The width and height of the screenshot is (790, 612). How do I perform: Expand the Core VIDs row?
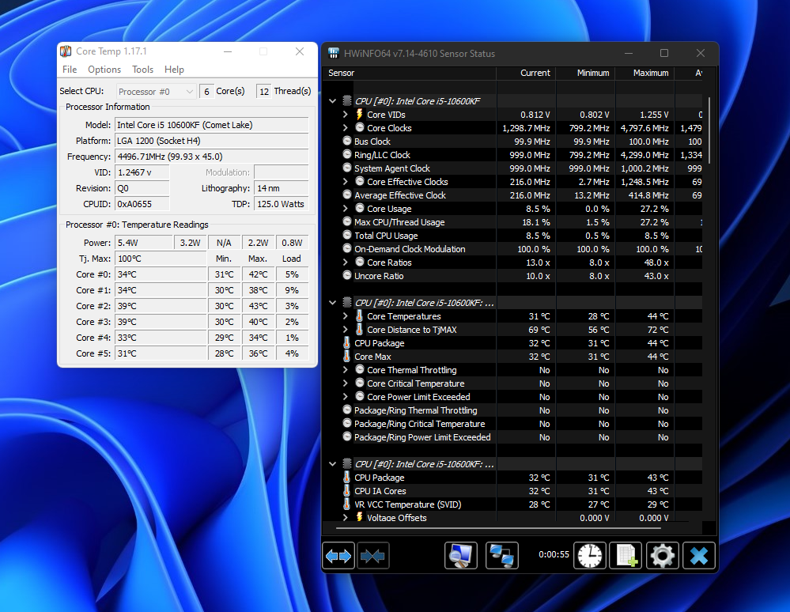pos(345,115)
